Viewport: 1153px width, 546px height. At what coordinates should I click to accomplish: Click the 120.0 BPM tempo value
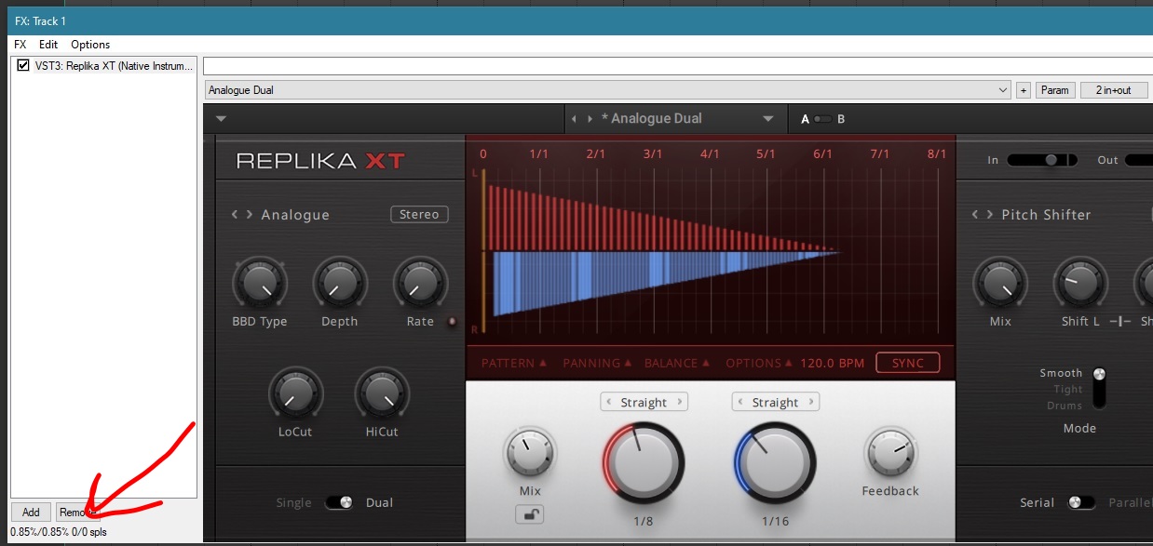(x=832, y=363)
